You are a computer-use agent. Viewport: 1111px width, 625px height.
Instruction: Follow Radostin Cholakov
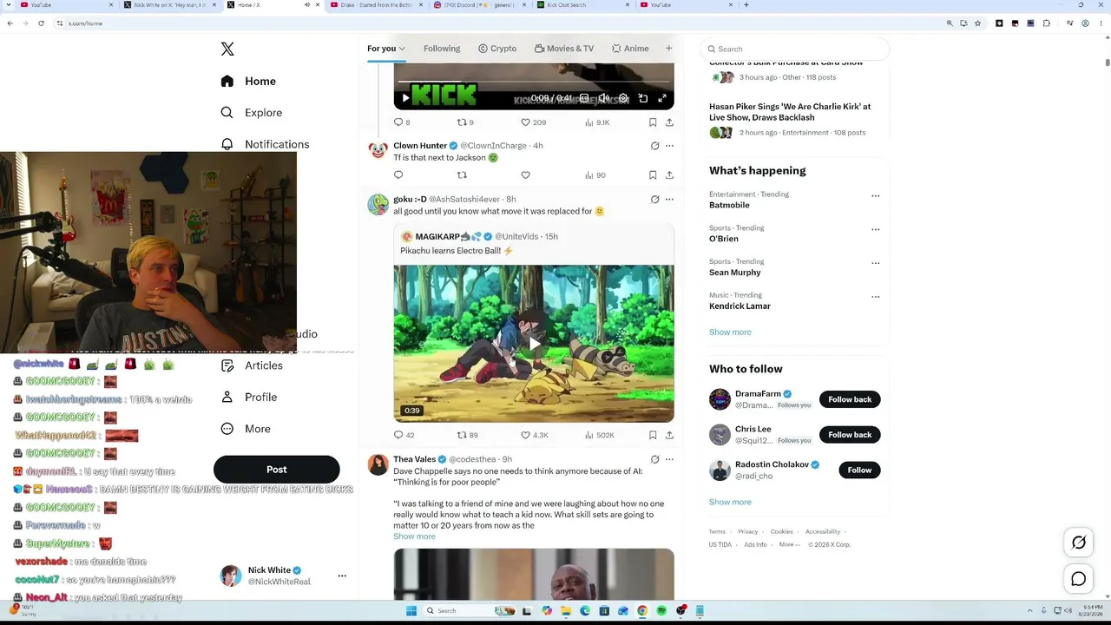click(859, 470)
